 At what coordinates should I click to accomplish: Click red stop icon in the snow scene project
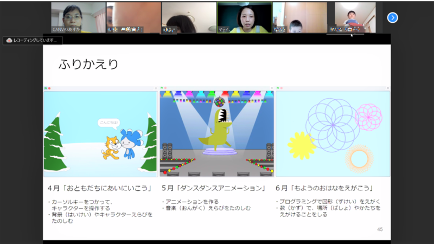point(49,88)
